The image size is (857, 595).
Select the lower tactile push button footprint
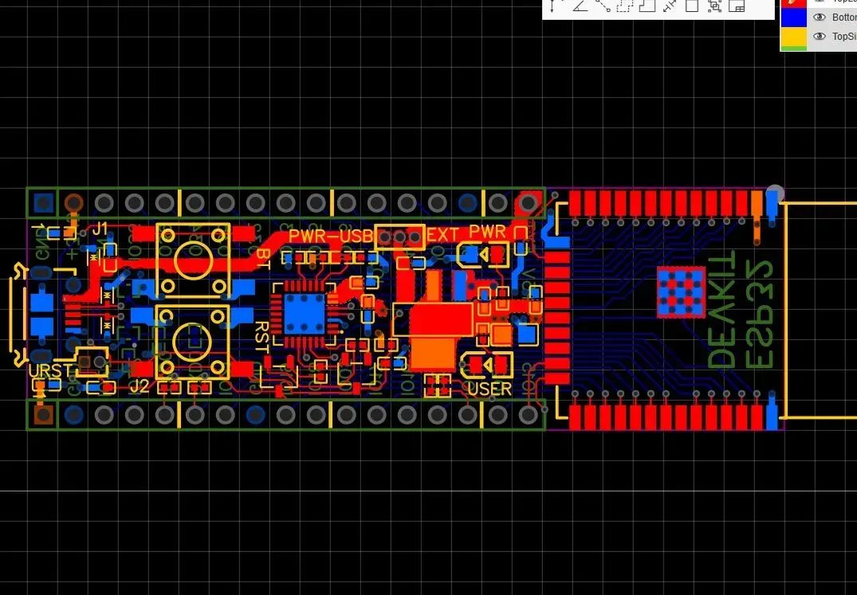192,342
